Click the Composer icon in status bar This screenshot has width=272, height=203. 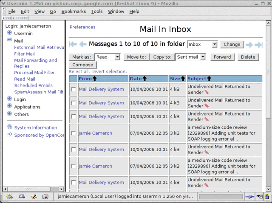pyautogui.click(x=34, y=196)
